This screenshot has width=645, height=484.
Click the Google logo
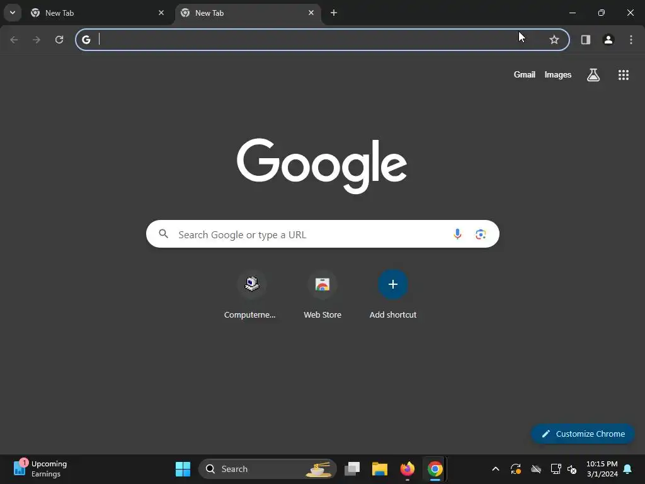click(322, 166)
